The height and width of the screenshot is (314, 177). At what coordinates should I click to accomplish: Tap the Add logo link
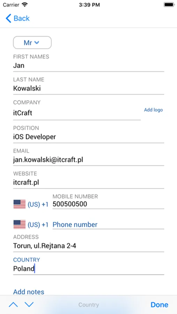[x=153, y=110]
